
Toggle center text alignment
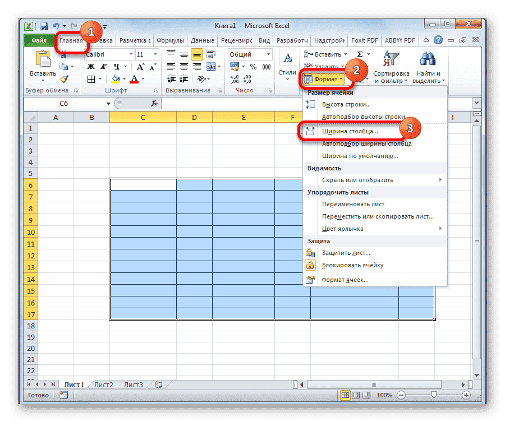point(184,66)
